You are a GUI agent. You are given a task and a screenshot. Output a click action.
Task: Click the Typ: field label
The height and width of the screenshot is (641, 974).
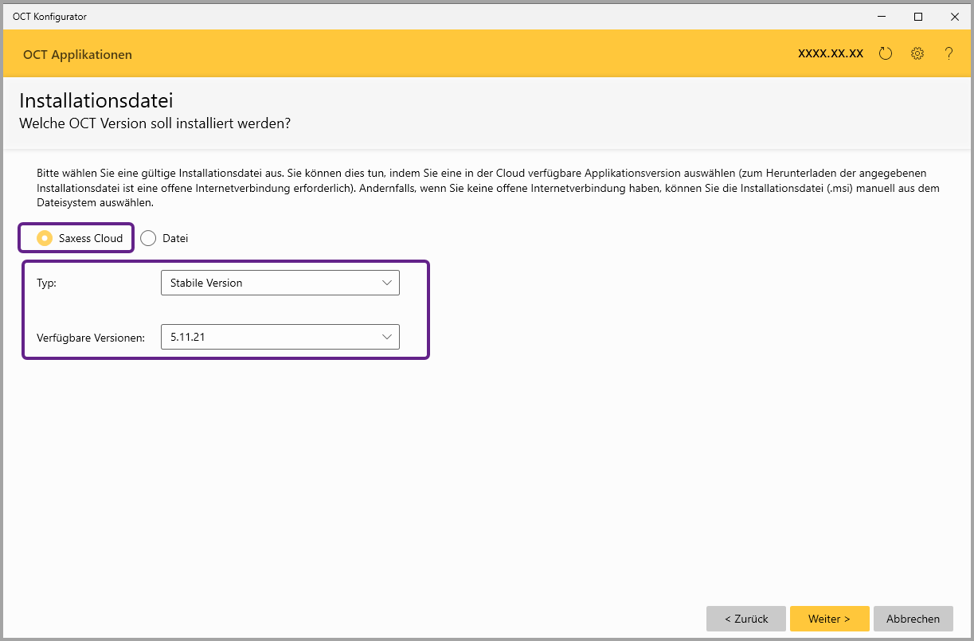point(46,283)
